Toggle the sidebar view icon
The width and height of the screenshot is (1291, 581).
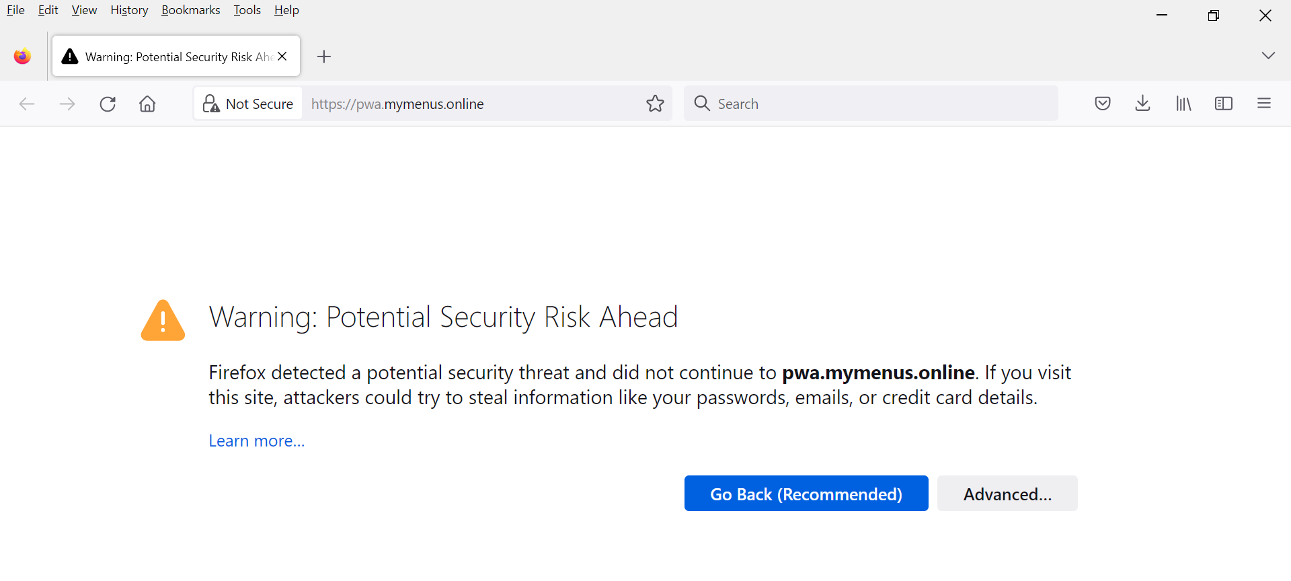click(1224, 104)
